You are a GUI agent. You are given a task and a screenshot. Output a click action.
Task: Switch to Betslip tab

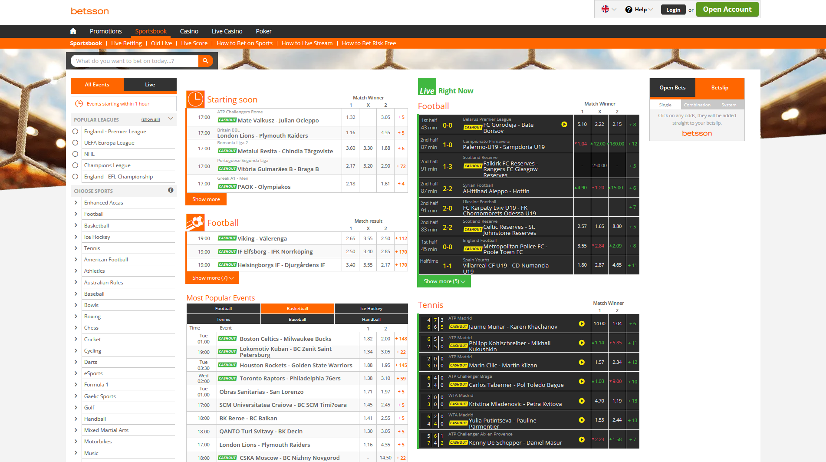[x=720, y=88]
